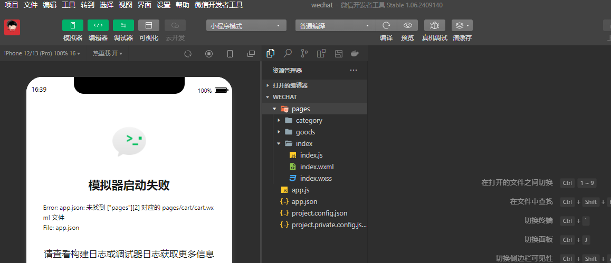
Task: Open the 工具 (Tools) menu
Action: [x=69, y=5]
